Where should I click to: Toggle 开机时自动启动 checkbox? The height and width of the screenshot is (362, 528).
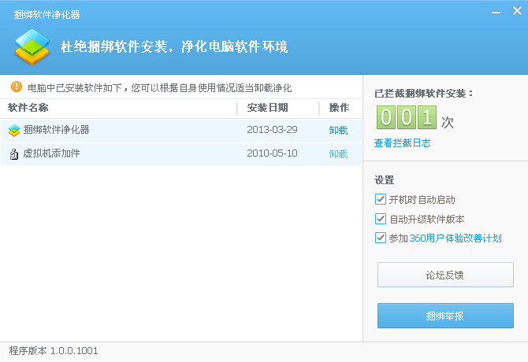(x=381, y=199)
